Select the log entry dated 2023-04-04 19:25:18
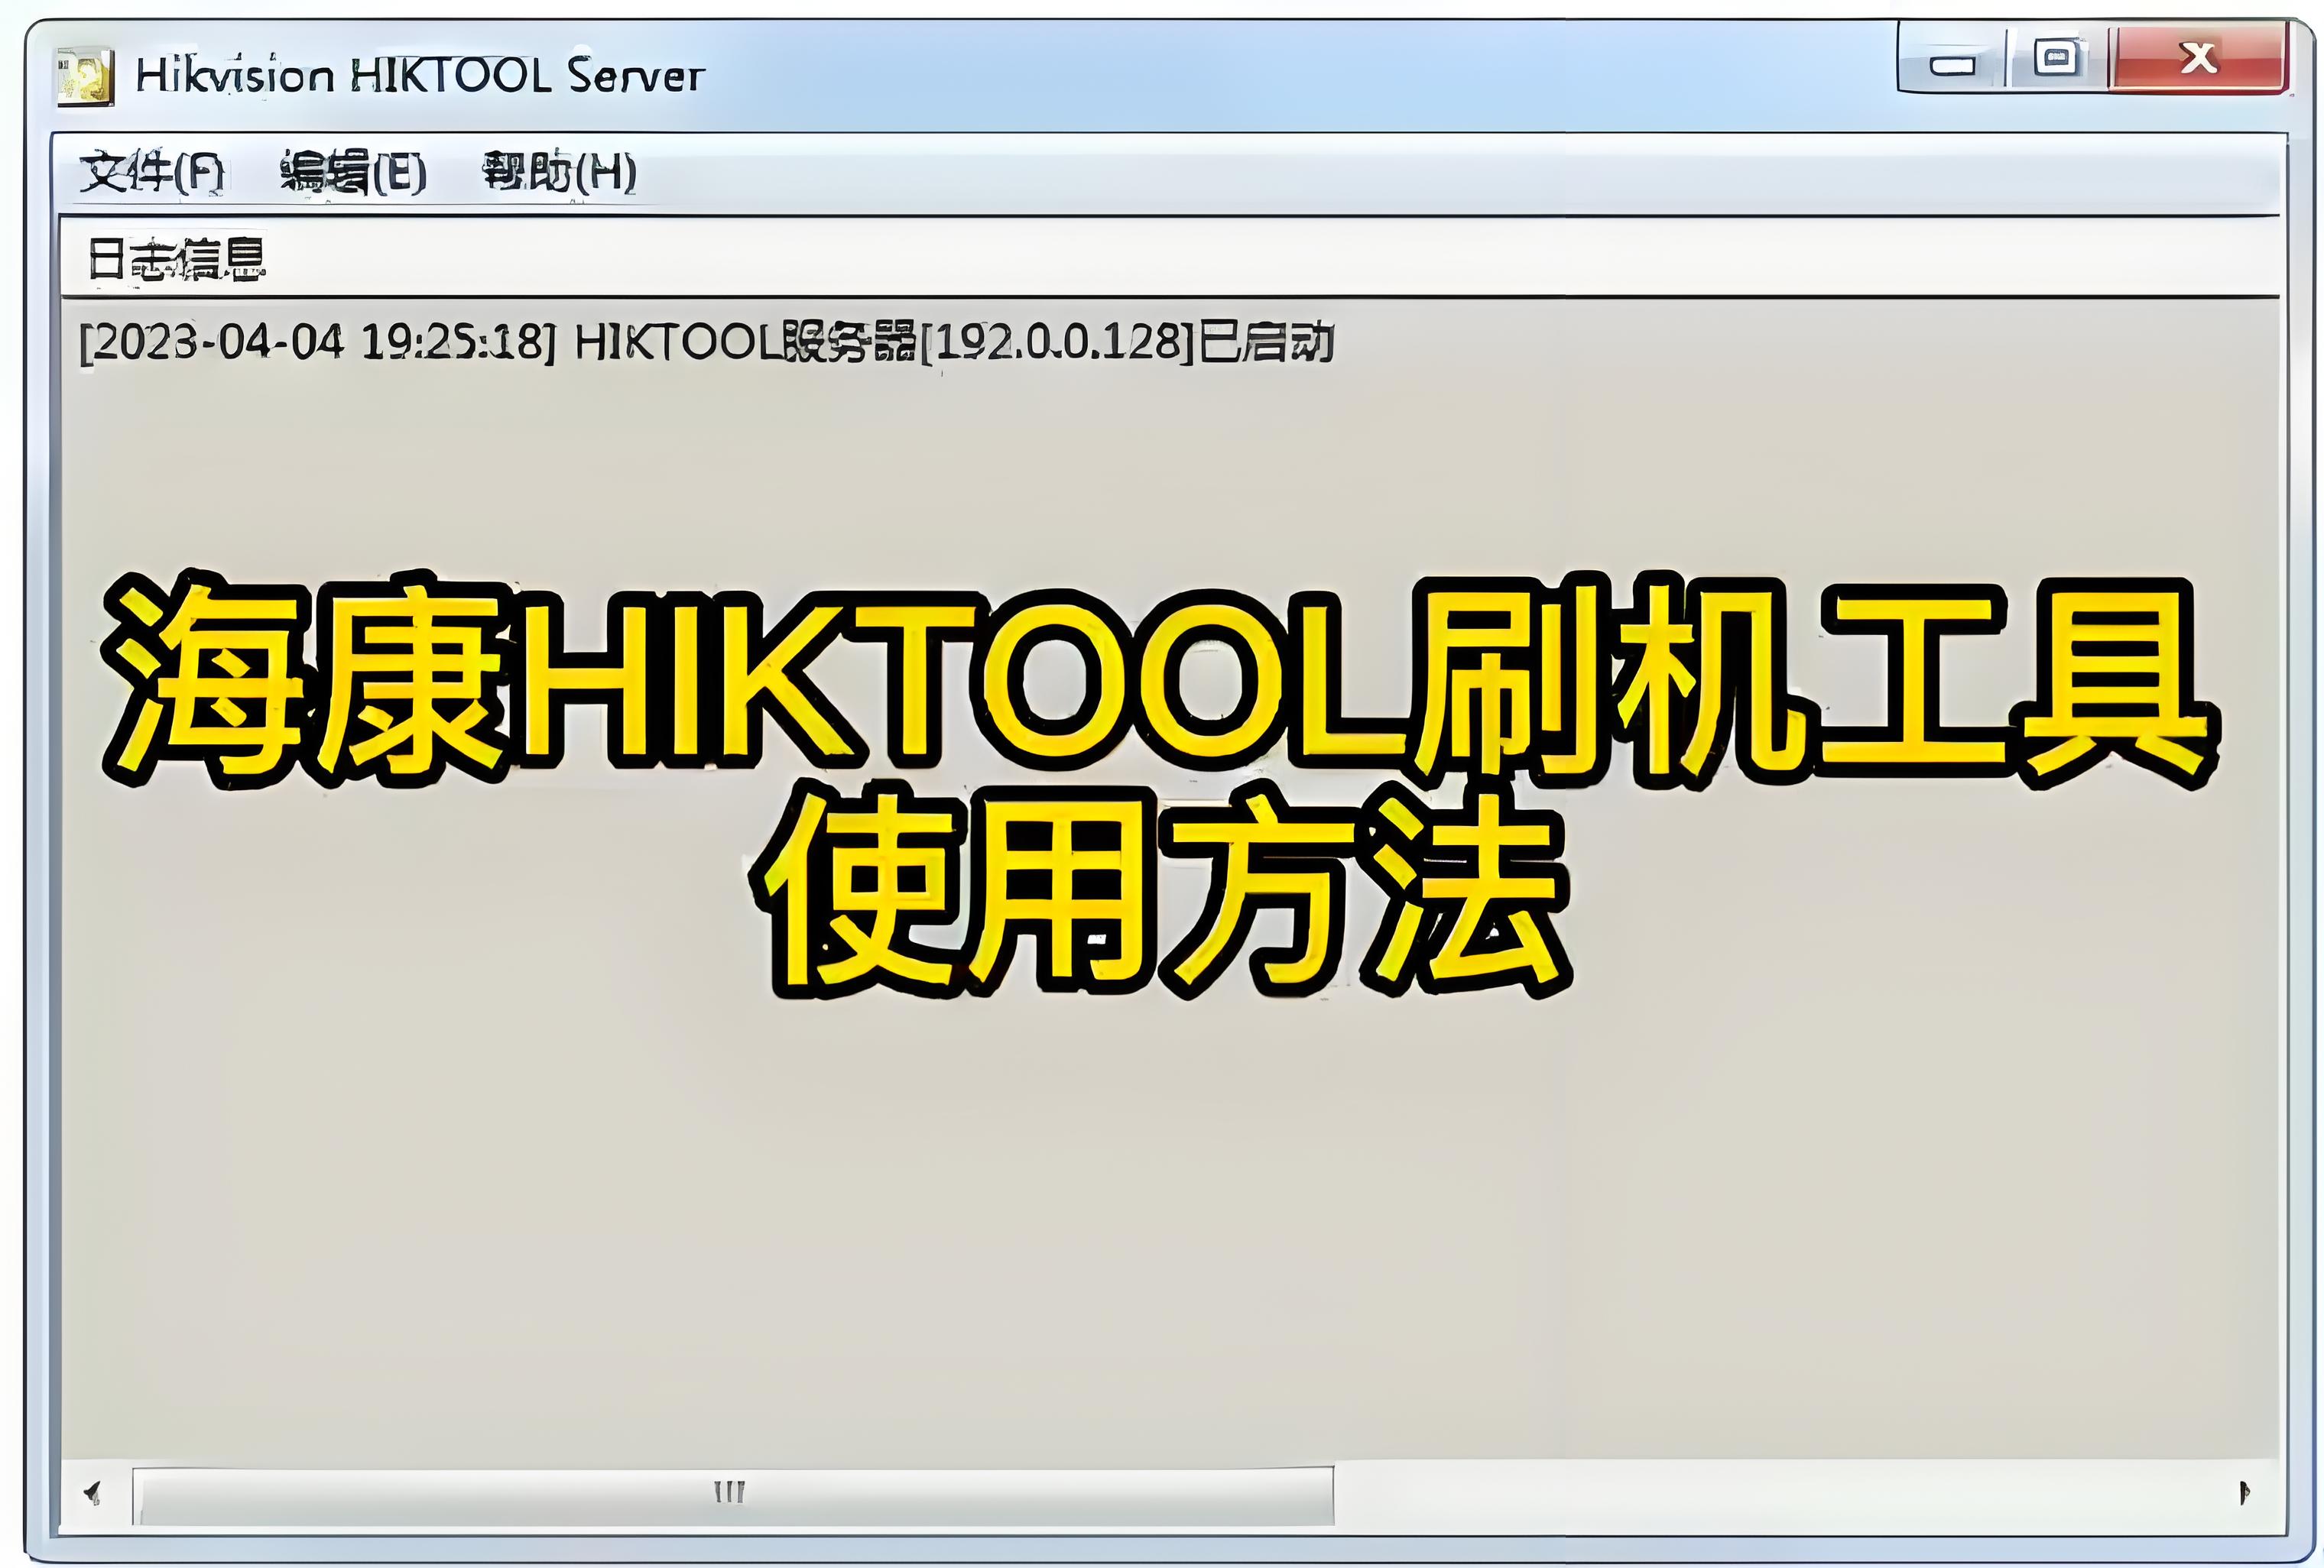This screenshot has width=2324, height=1568. pos(707,343)
